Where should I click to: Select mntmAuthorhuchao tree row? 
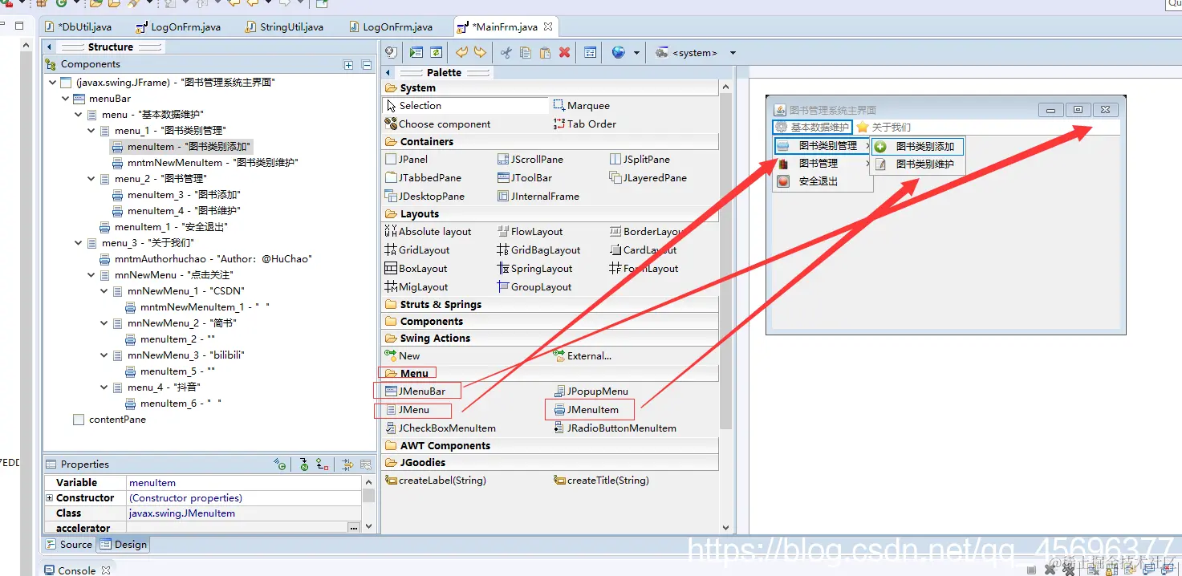coord(205,259)
